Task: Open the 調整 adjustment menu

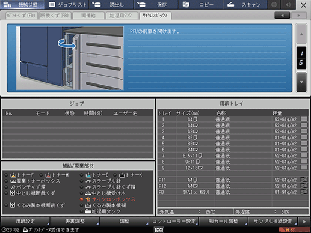Action: (125, 221)
